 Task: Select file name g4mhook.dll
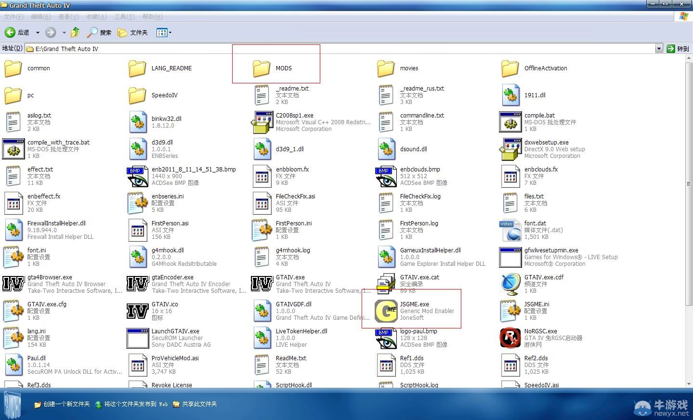pos(168,250)
